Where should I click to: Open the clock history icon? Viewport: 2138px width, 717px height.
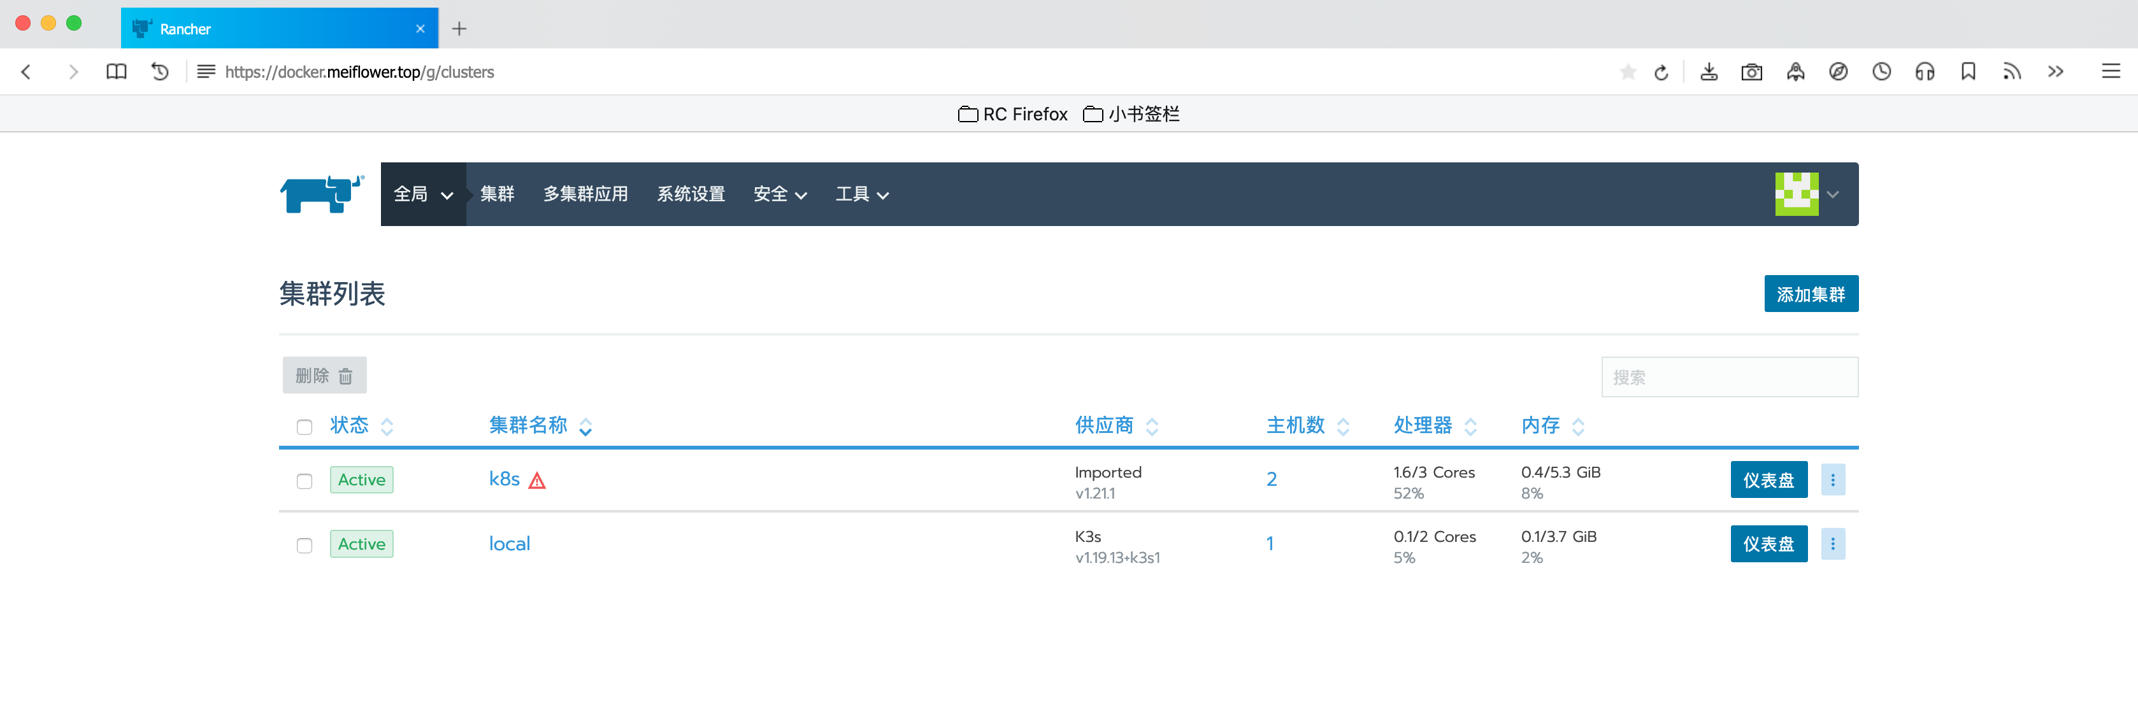(1881, 72)
